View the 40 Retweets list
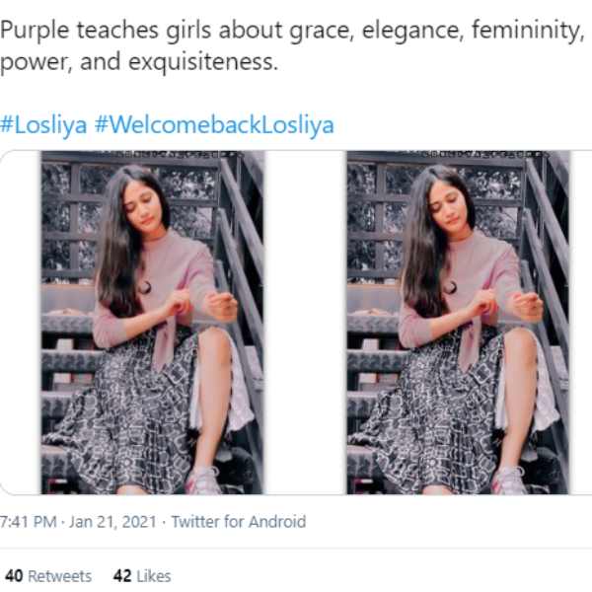The height and width of the screenshot is (592, 592). tap(48, 576)
